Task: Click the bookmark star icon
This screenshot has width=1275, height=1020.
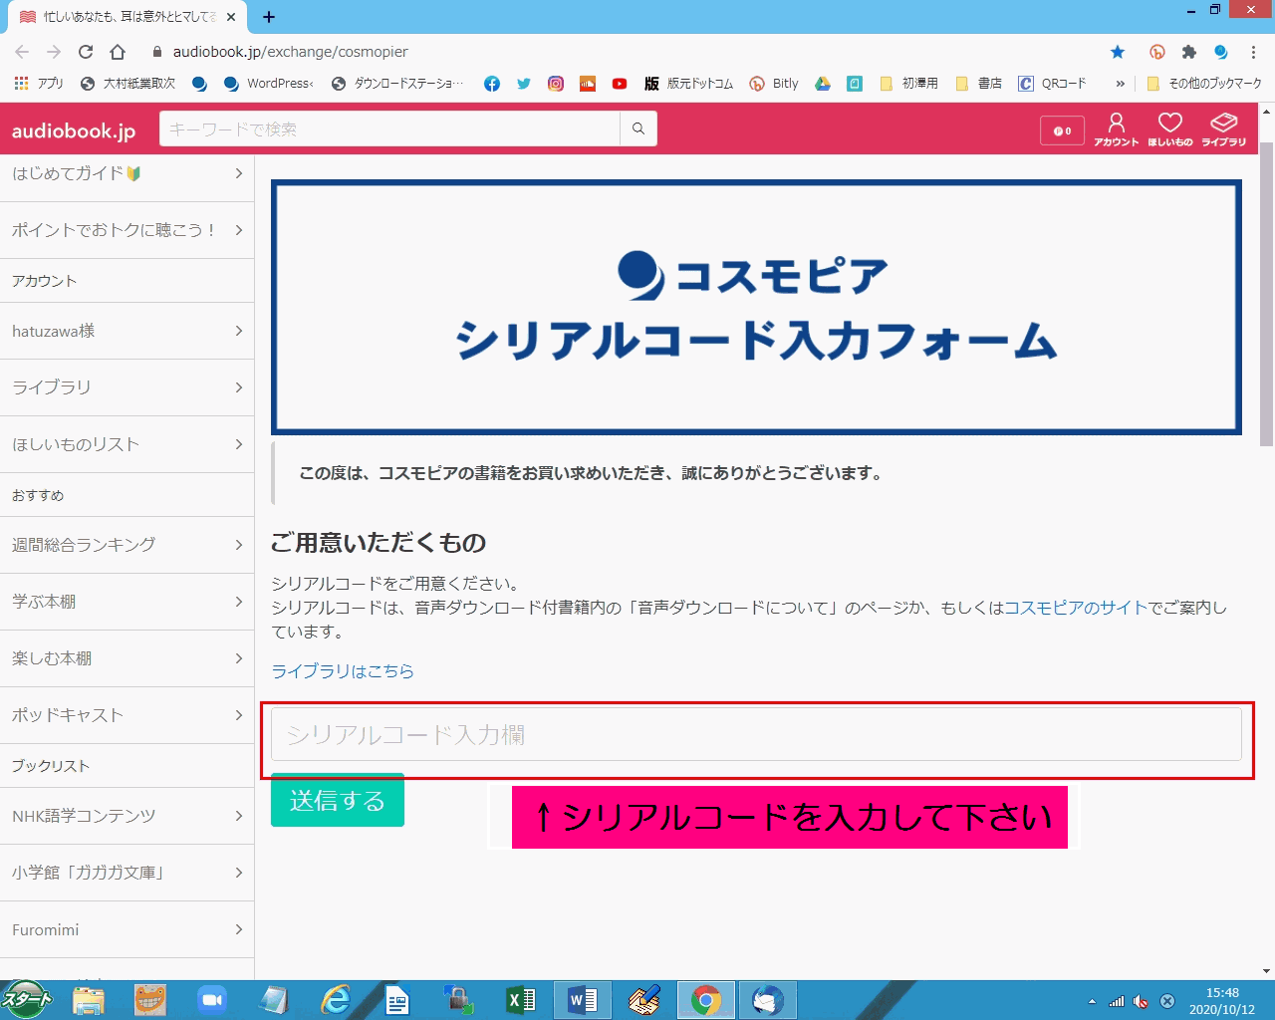Action: click(x=1118, y=52)
